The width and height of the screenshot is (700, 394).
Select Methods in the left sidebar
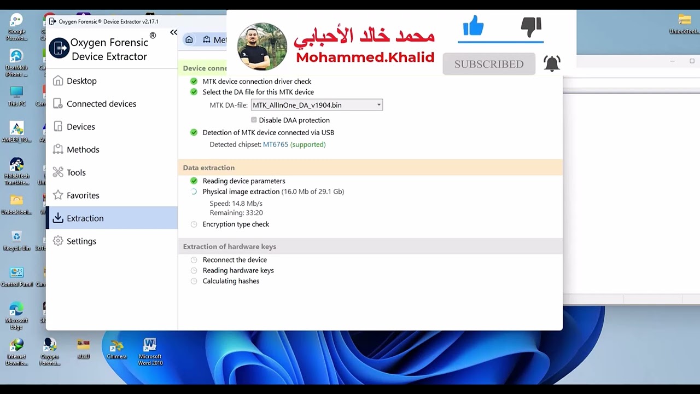pyautogui.click(x=112, y=150)
